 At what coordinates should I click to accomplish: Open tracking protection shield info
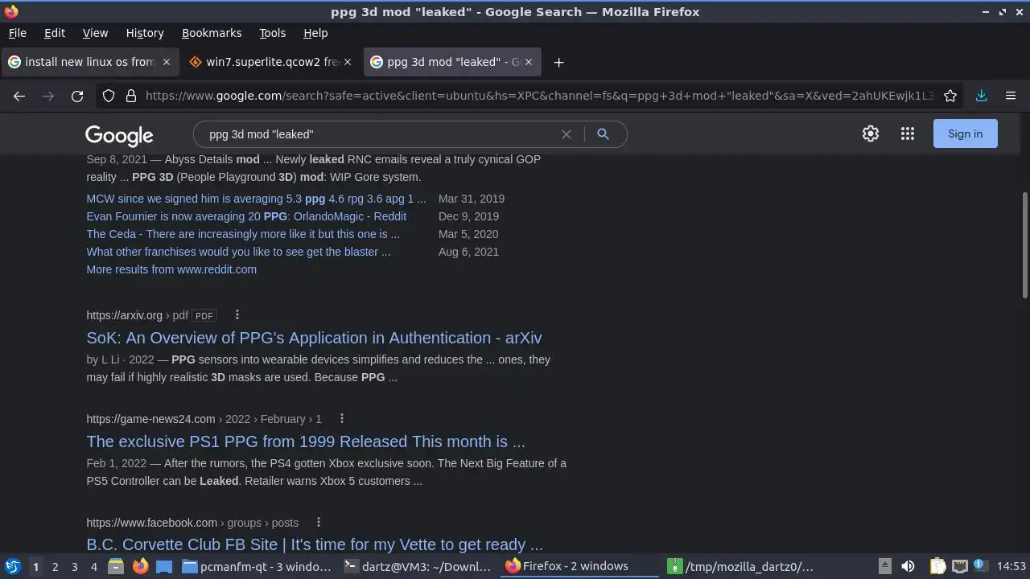[x=109, y=96]
